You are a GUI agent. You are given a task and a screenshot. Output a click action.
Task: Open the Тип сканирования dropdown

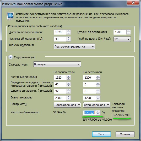(74, 46)
